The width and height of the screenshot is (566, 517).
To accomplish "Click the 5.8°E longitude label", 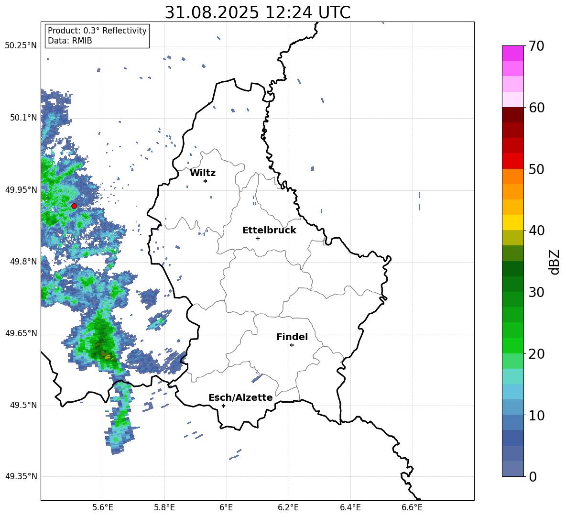I will pyautogui.click(x=164, y=507).
